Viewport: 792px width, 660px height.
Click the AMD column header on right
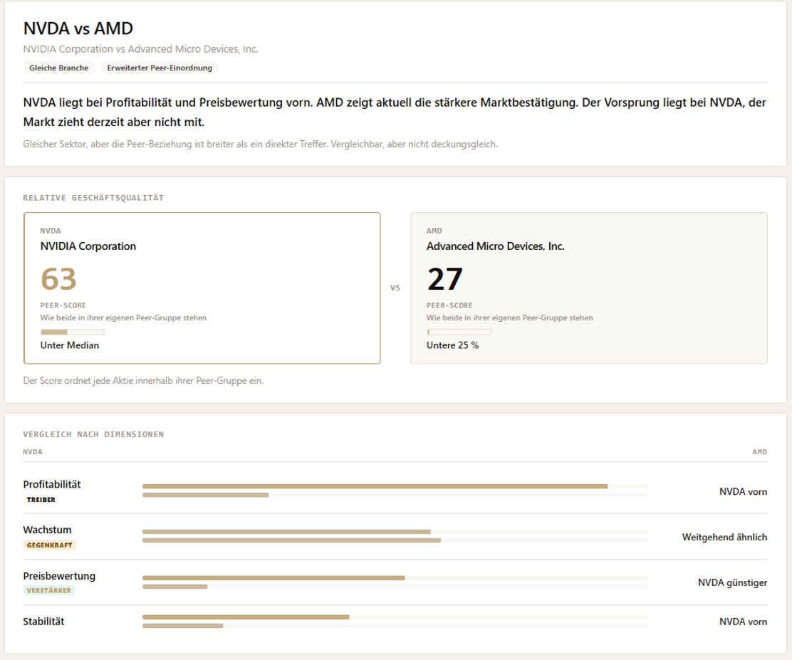coord(760,452)
